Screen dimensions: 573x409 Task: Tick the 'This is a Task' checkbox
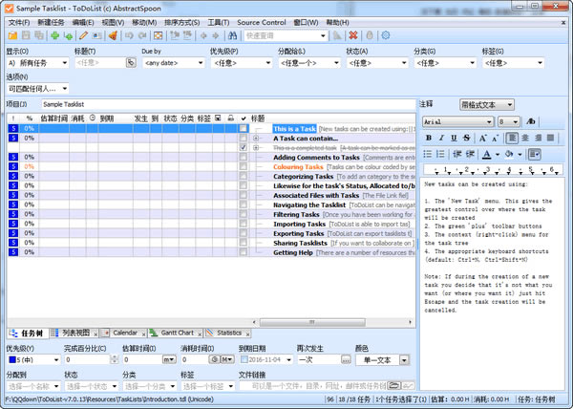pos(244,128)
